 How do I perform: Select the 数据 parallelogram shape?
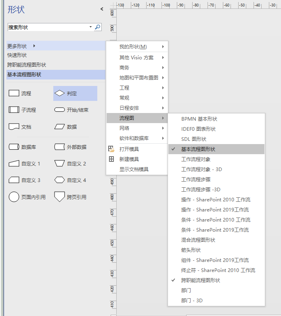click(66, 127)
